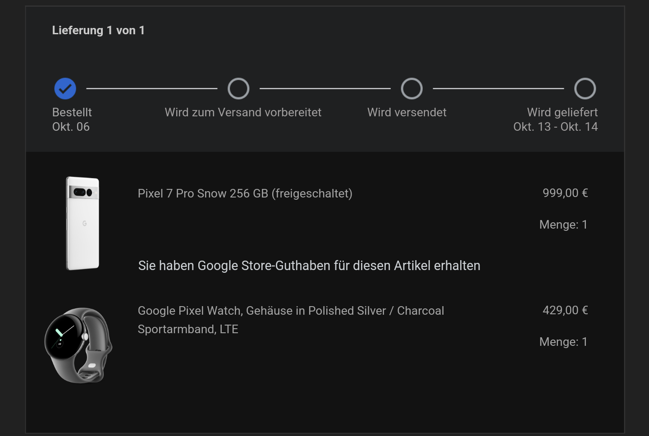
Task: Open the Pixel 7 Pro Snow product image
Action: tap(83, 223)
